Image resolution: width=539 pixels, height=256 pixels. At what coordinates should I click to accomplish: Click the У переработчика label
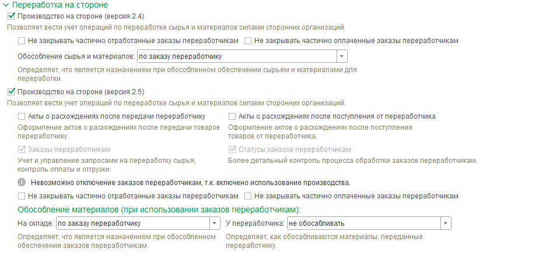click(255, 223)
